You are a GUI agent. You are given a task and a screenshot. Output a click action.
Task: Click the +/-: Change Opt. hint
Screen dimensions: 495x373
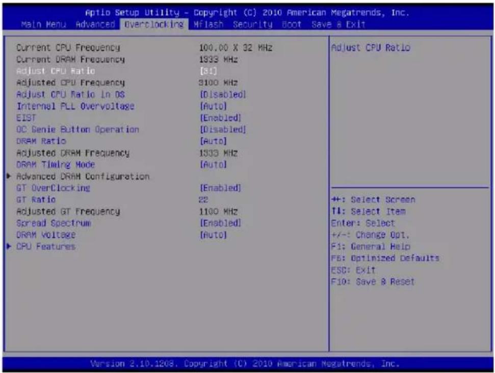click(x=370, y=235)
